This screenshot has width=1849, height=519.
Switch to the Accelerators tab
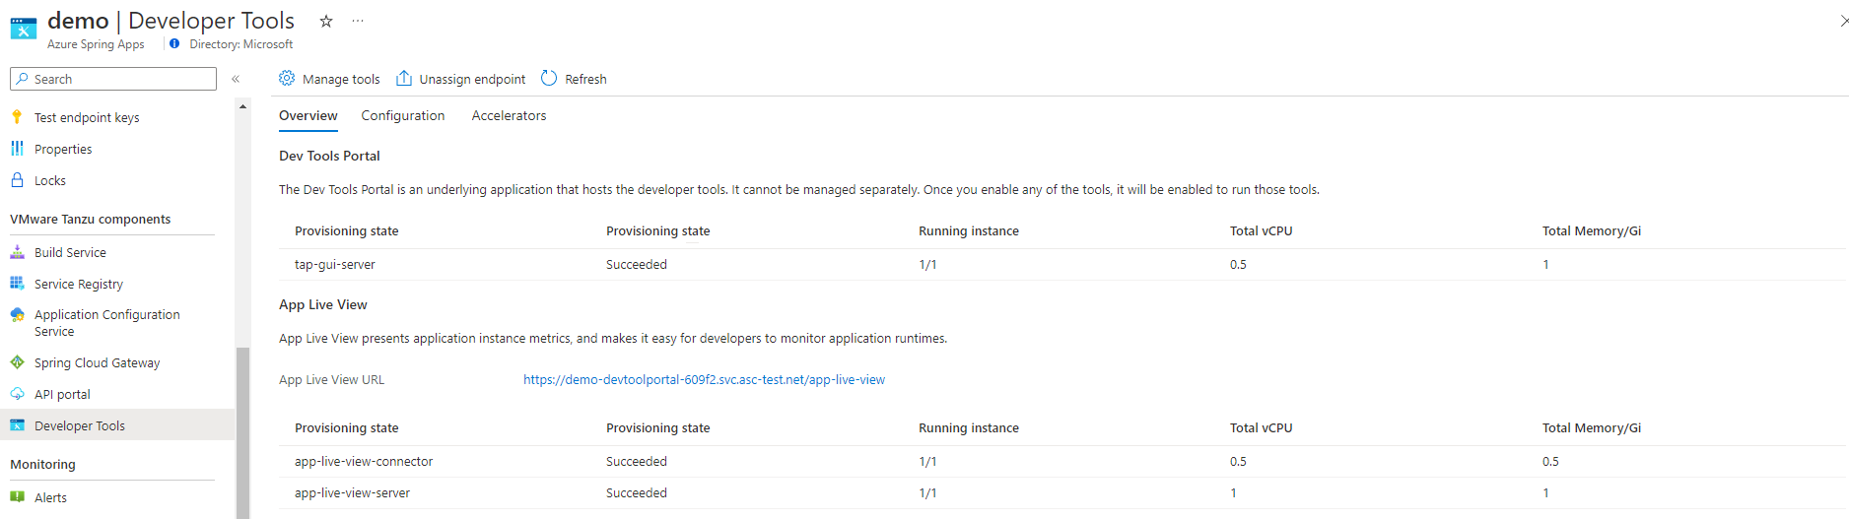point(509,115)
